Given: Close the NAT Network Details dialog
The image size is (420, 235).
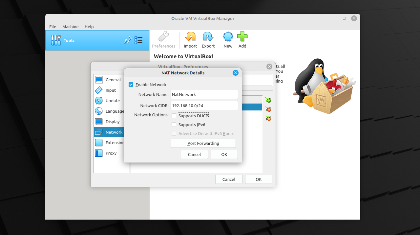Looking at the screenshot, I should (236, 73).
